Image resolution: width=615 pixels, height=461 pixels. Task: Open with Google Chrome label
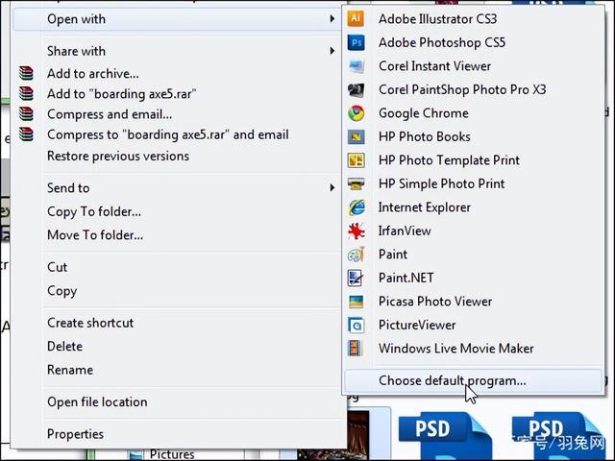click(424, 113)
